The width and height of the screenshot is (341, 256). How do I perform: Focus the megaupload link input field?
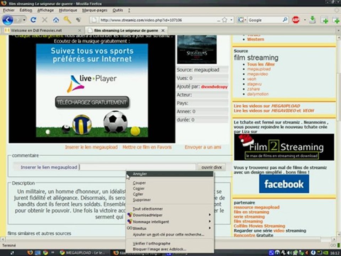(x=137, y=167)
